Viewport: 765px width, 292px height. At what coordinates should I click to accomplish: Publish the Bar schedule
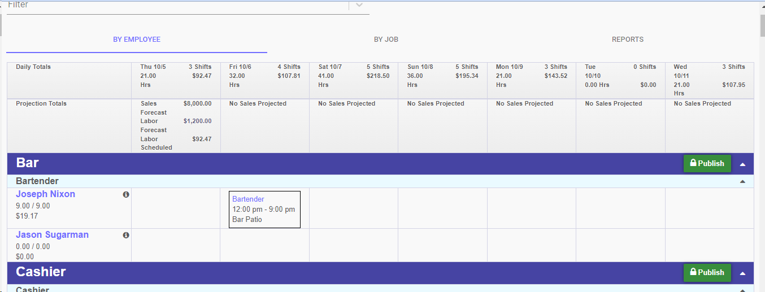tap(707, 163)
